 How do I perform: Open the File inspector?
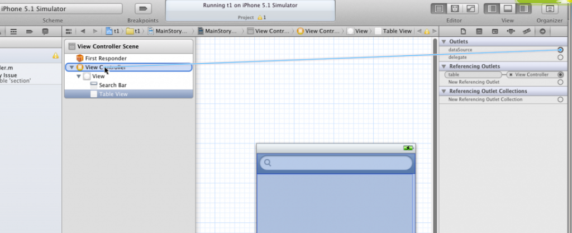[463, 31]
